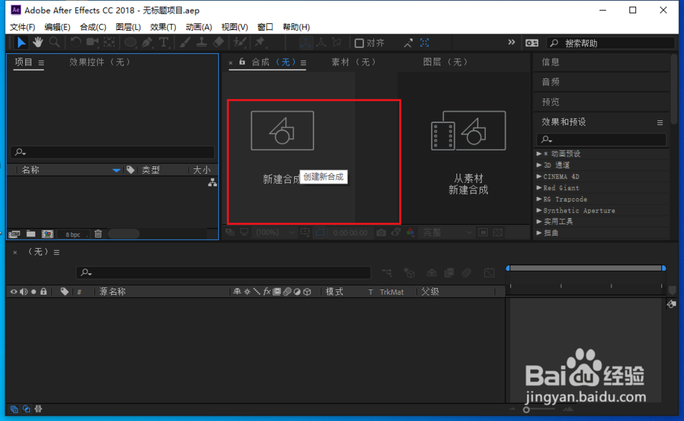Screen dimensions: 684x421
Task: Expand the CINEMA 4D effects category
Action: click(539, 176)
